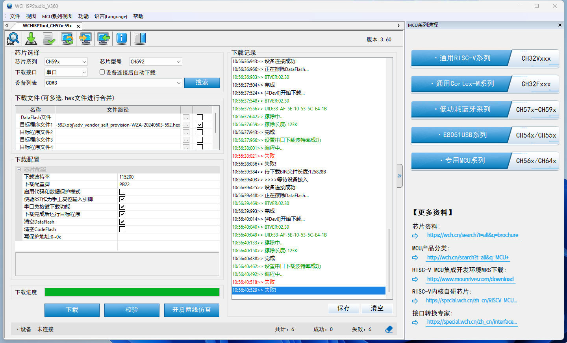Open the 功能 menu
Screen dimensions: 567x343
[83, 16]
